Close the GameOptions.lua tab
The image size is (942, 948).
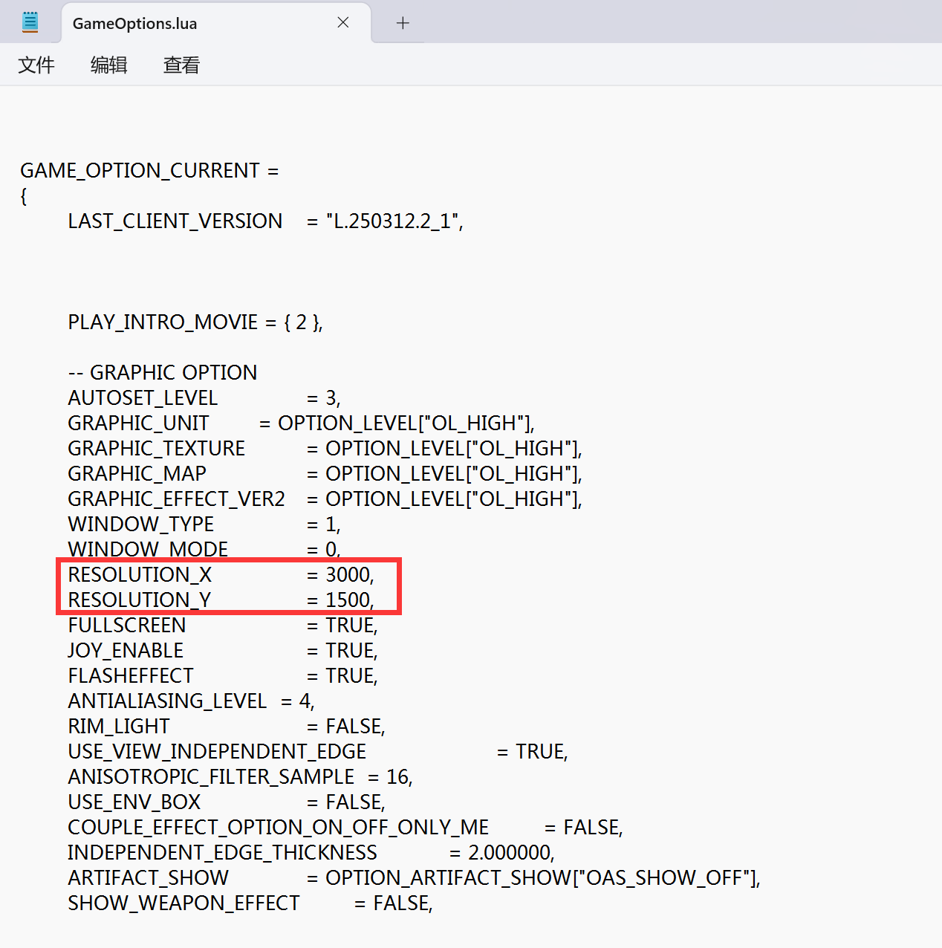pyautogui.click(x=343, y=22)
